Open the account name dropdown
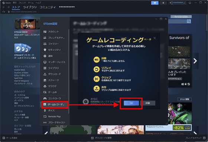208x142 pixels. (179, 3)
